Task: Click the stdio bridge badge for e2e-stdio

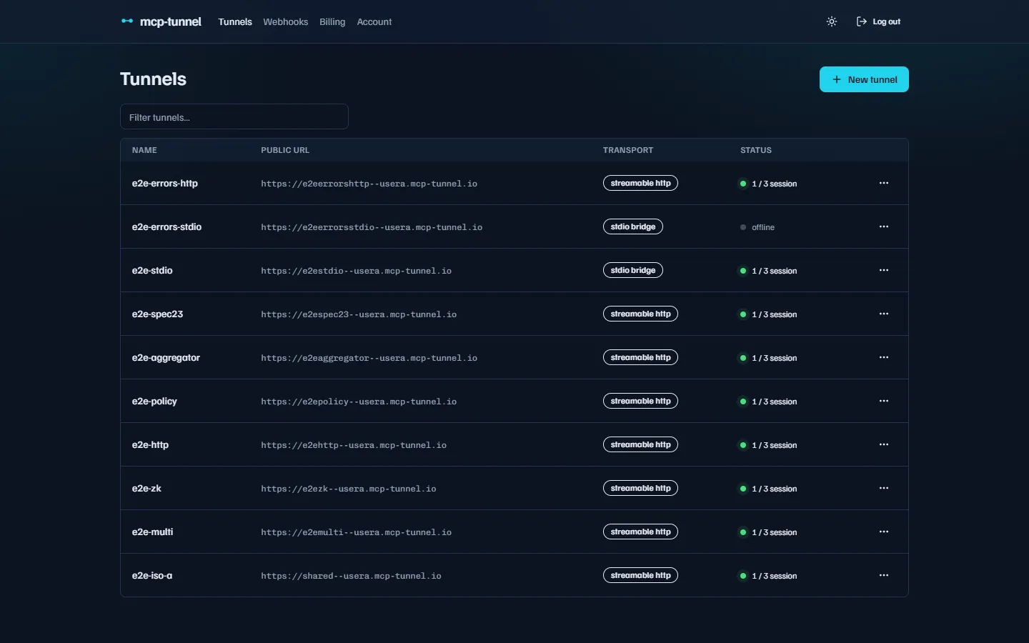Action: click(x=633, y=270)
